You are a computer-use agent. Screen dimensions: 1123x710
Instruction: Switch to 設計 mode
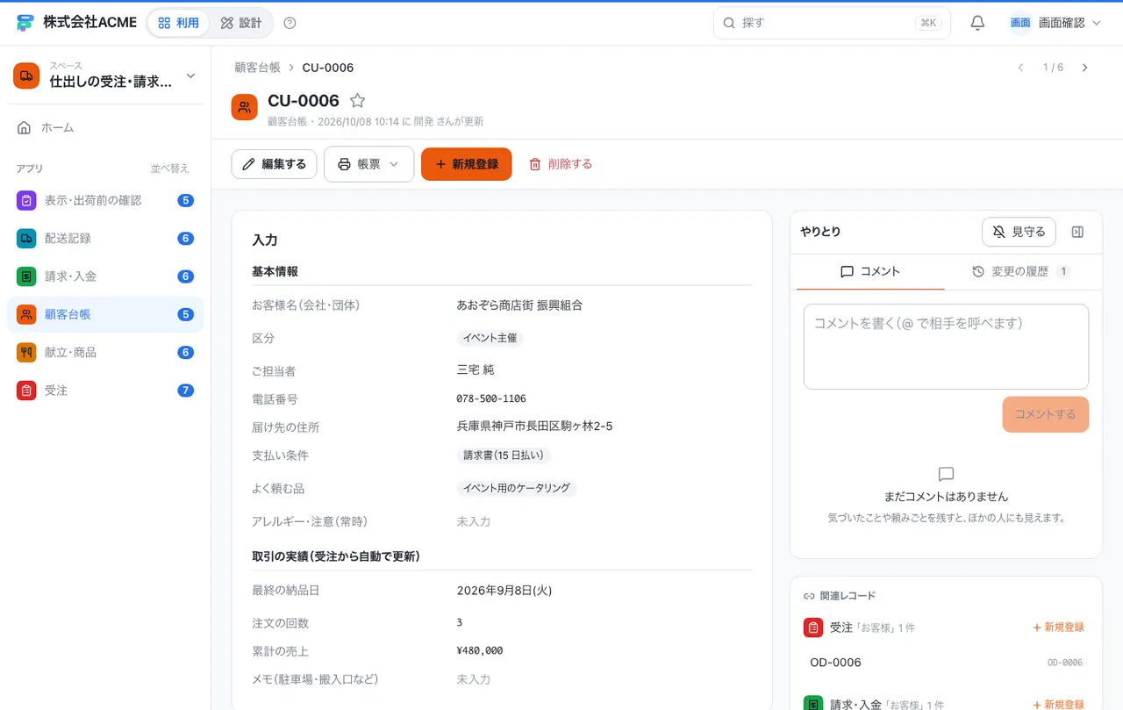coord(241,23)
